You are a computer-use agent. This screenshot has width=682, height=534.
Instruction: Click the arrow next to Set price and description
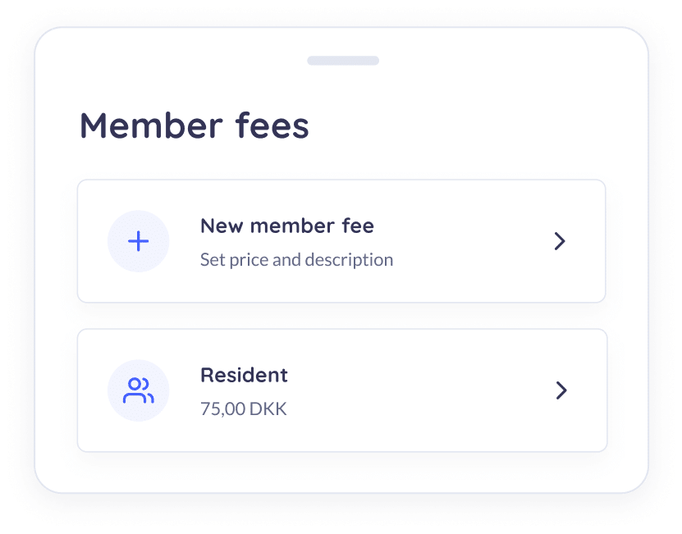click(x=560, y=241)
